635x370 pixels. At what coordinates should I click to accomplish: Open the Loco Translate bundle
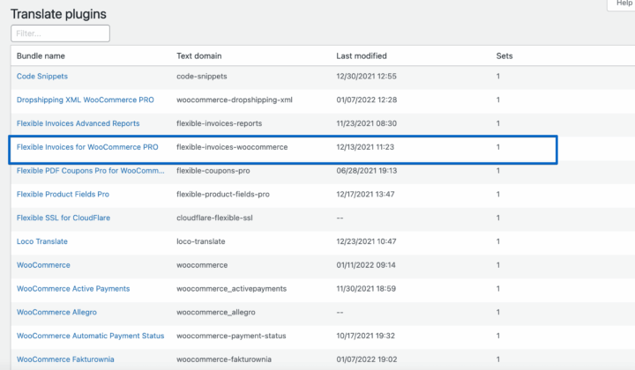point(42,241)
